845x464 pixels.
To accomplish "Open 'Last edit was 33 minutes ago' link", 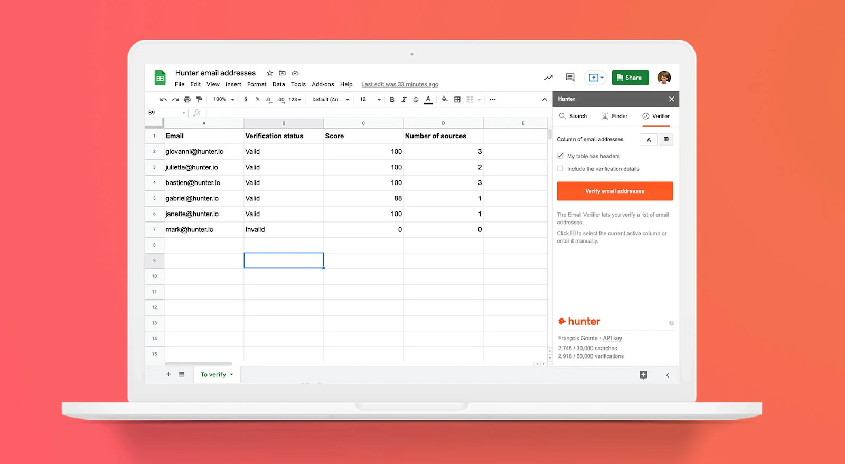I will click(x=400, y=84).
